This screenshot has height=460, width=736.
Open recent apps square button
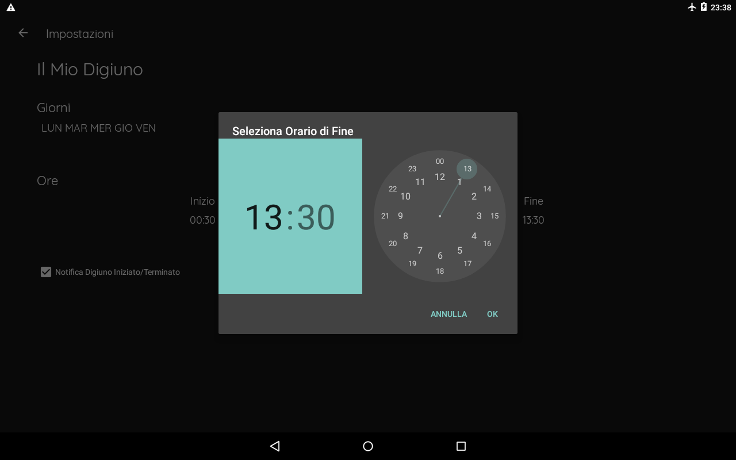(461, 446)
